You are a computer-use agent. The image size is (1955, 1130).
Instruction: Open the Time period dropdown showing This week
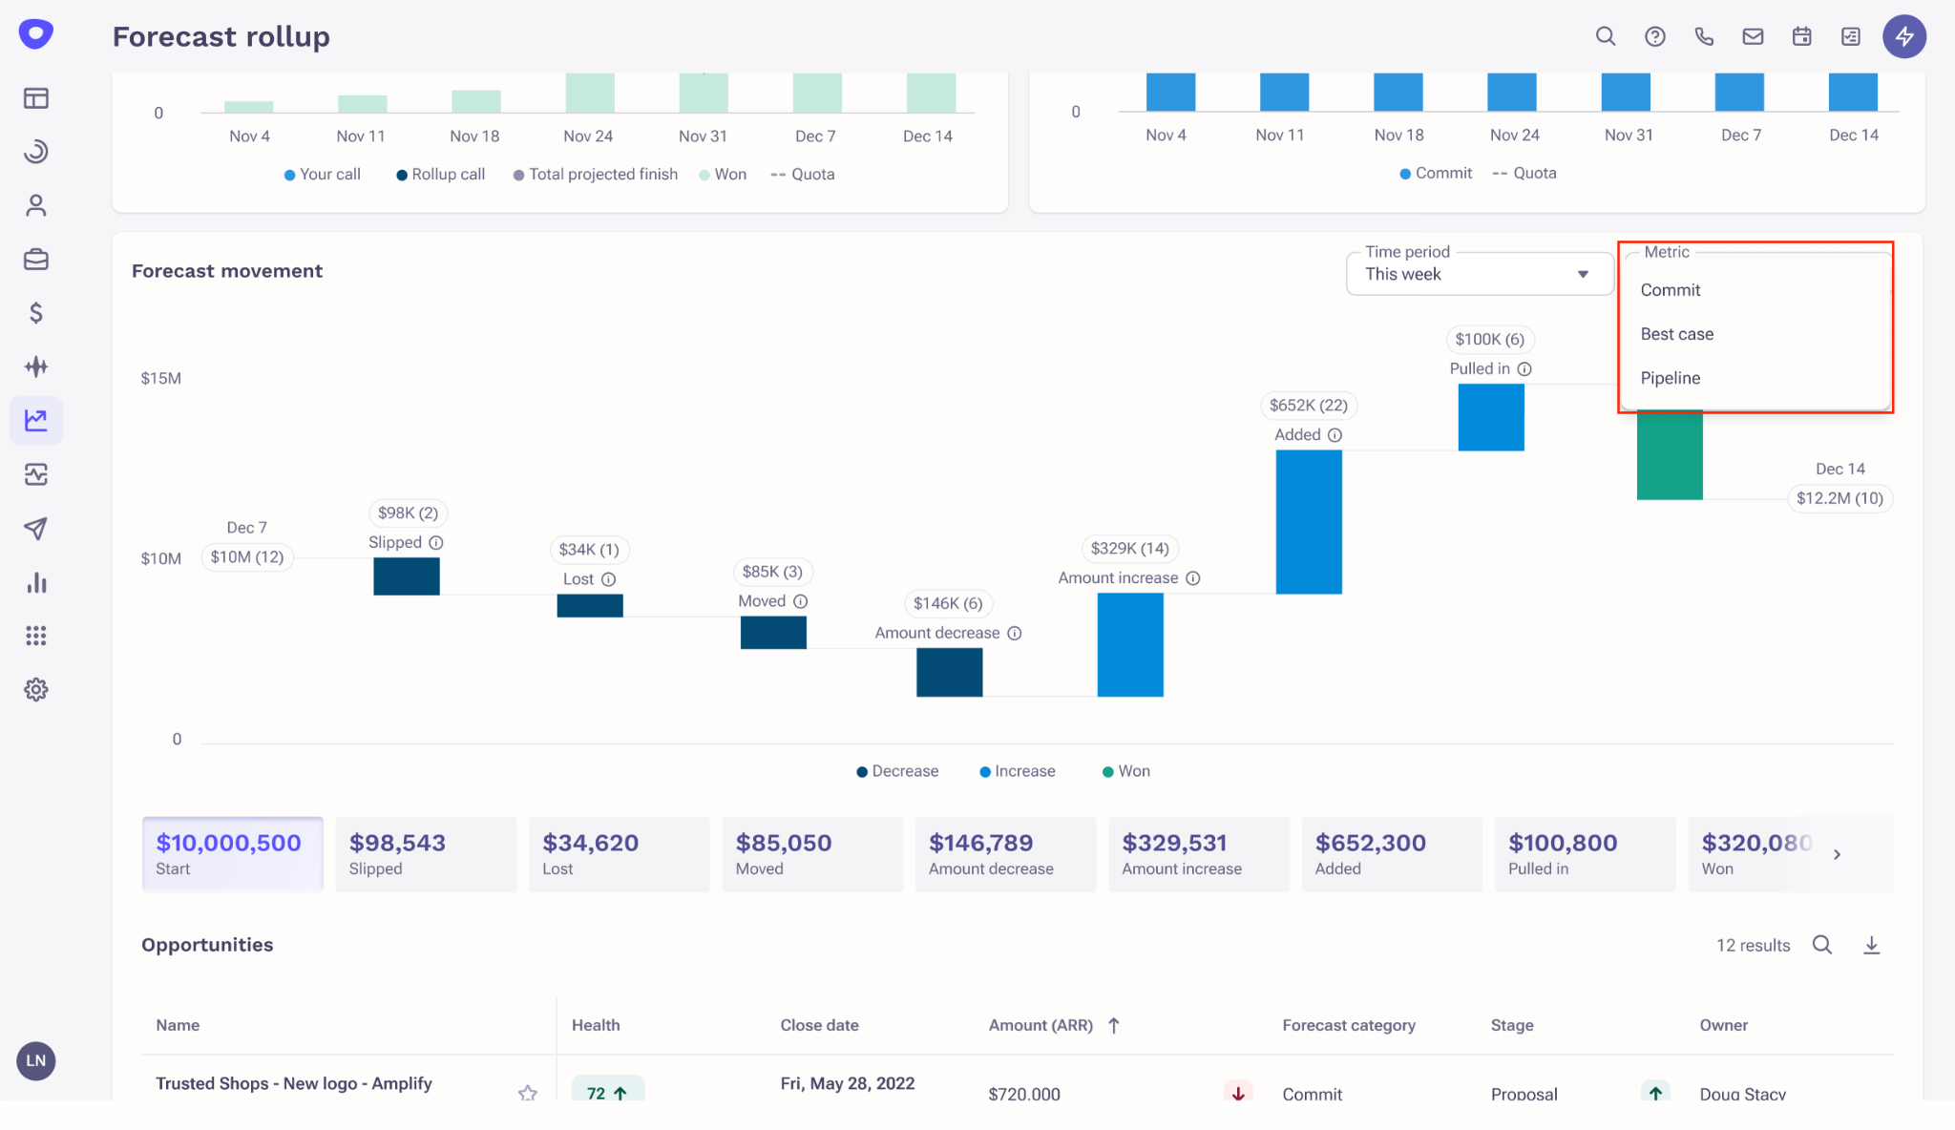click(x=1478, y=274)
